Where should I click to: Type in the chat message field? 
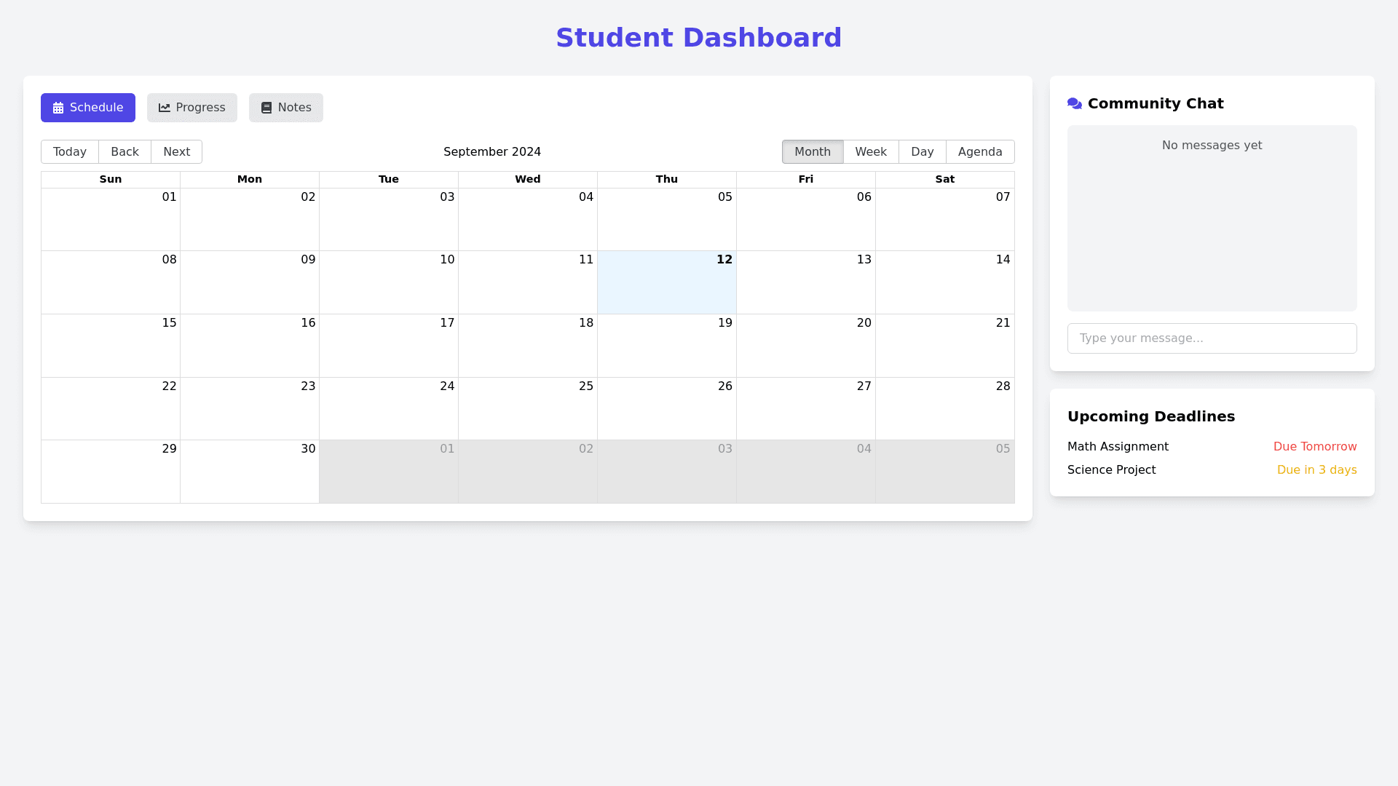point(1212,338)
